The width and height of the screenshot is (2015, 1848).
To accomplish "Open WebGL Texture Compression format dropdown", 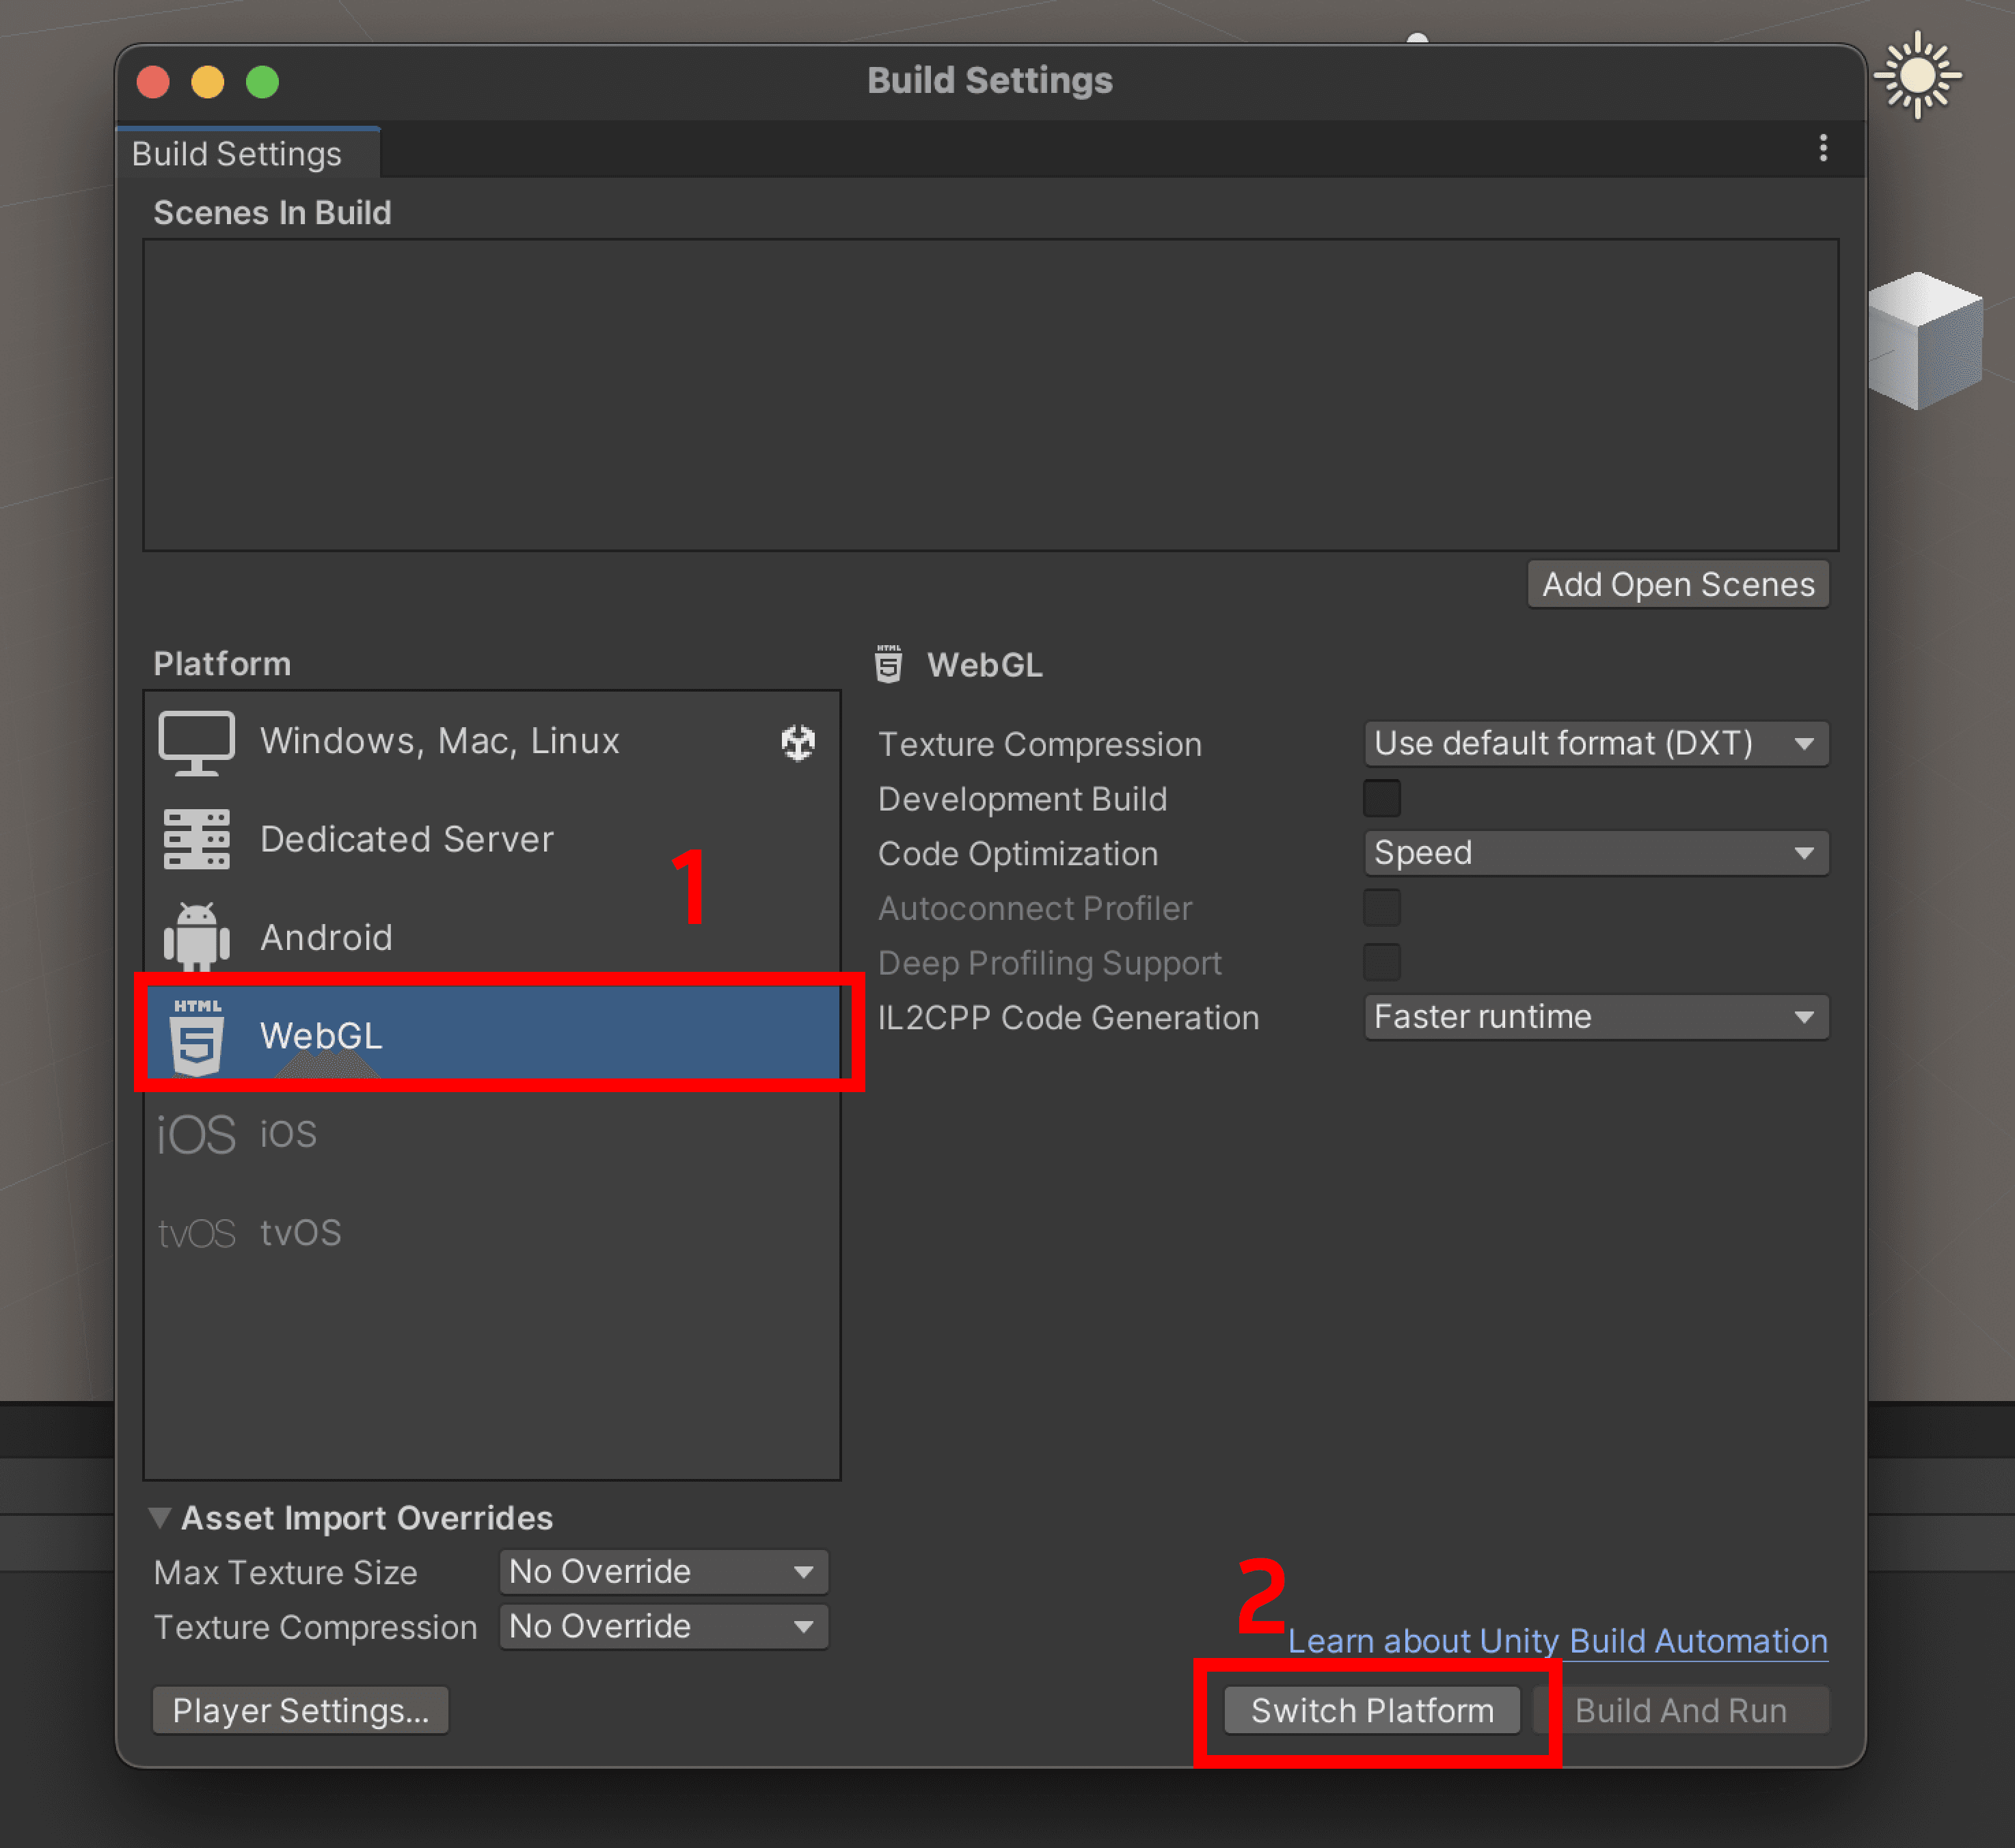I will point(1596,744).
